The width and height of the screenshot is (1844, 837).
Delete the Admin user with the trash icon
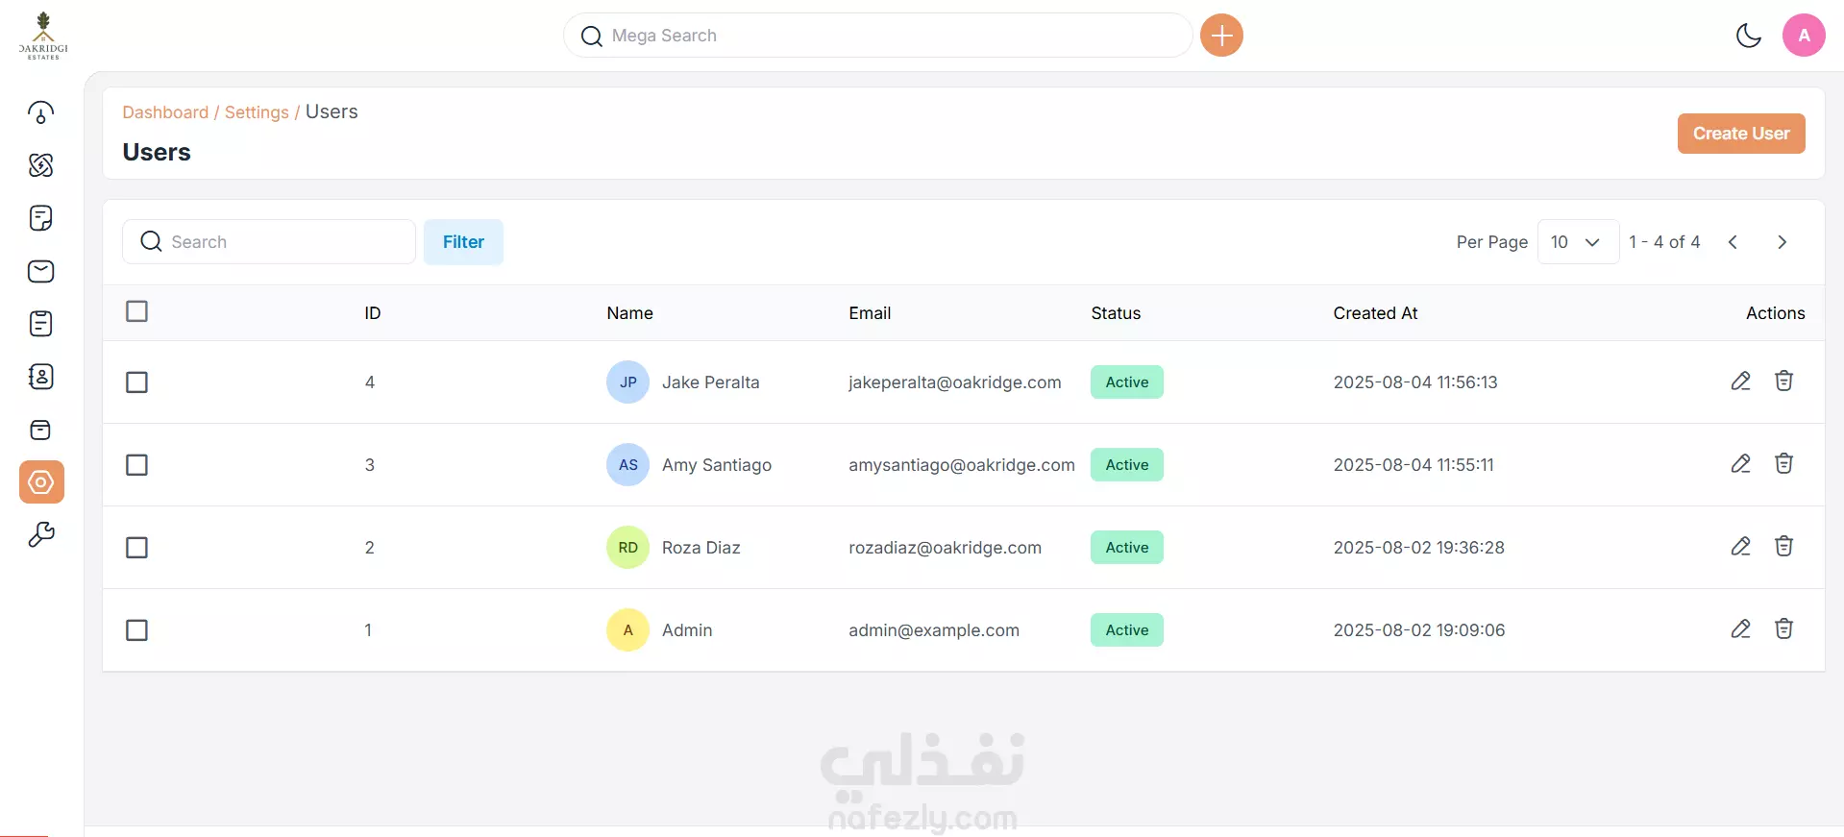tap(1783, 629)
